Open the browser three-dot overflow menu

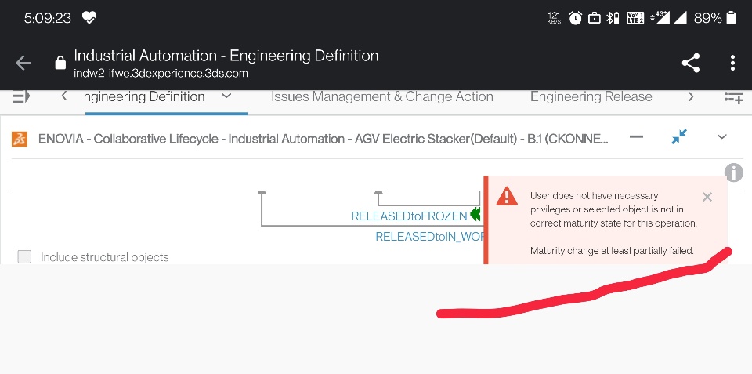click(x=732, y=64)
